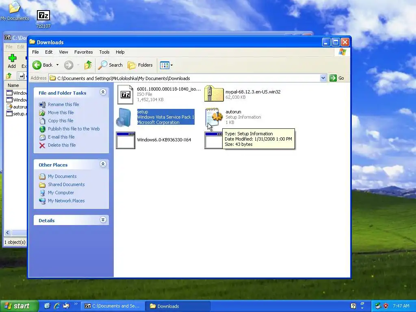Launch Internet Explorer from Quick Launch
This screenshot has width=416, height=312.
tap(57, 306)
